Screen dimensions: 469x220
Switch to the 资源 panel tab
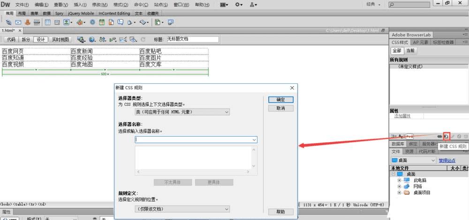pos(408,151)
